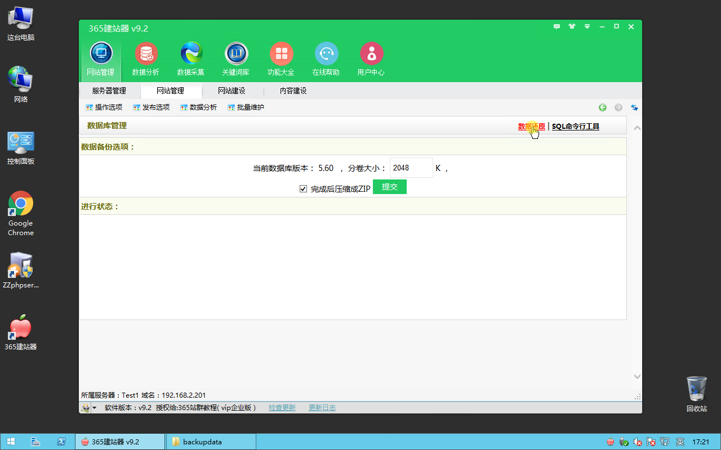Click the muted speaker tray icon

pyautogui.click(x=638, y=442)
